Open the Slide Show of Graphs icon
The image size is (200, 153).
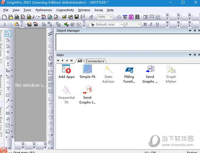tap(125, 17)
